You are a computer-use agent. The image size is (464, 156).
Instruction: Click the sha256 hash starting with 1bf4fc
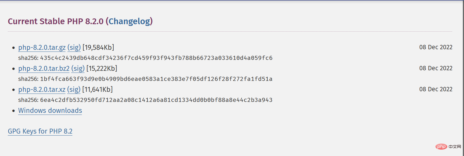point(156,79)
